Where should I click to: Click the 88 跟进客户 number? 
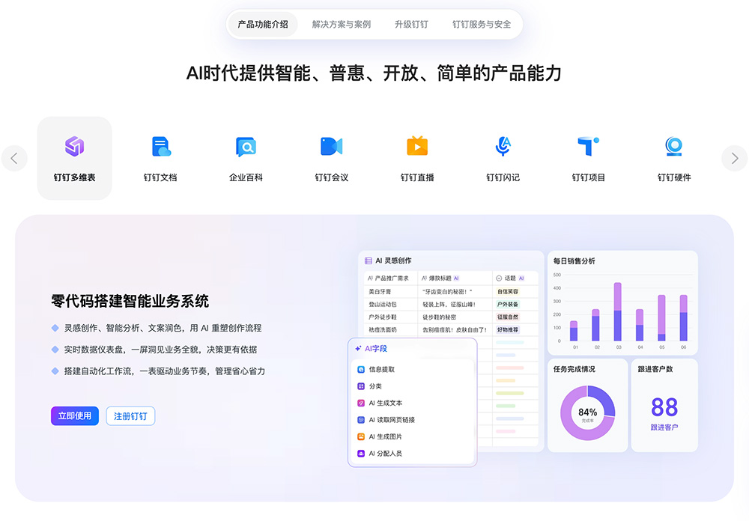coord(664,407)
